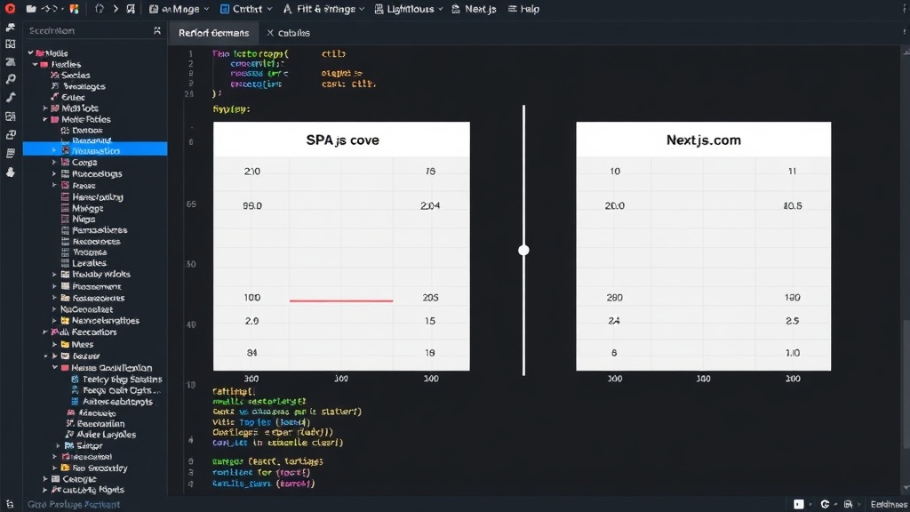Click the bottom-left status bar icon
This screenshot has height=512, width=910.
pos(10,505)
